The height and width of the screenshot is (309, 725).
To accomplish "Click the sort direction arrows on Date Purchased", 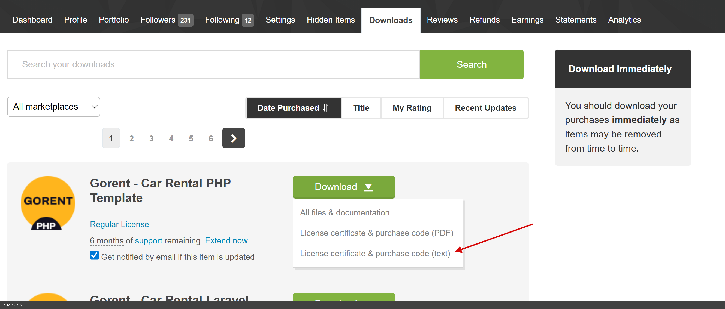I will pyautogui.click(x=326, y=108).
